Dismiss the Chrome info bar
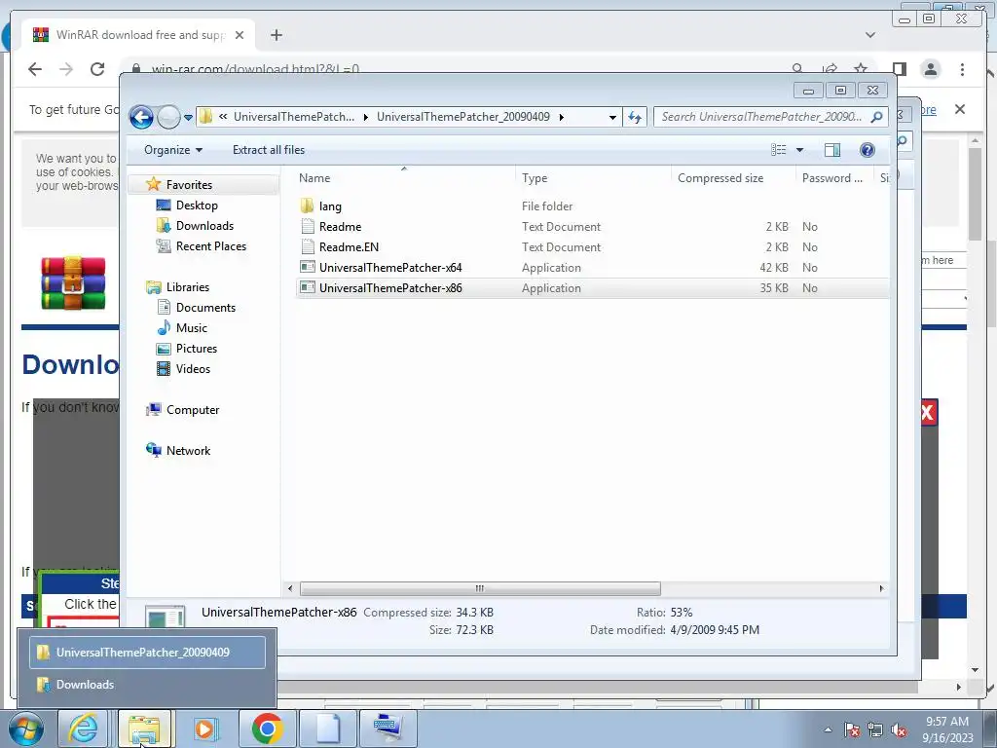This screenshot has width=997, height=748. coord(959,109)
